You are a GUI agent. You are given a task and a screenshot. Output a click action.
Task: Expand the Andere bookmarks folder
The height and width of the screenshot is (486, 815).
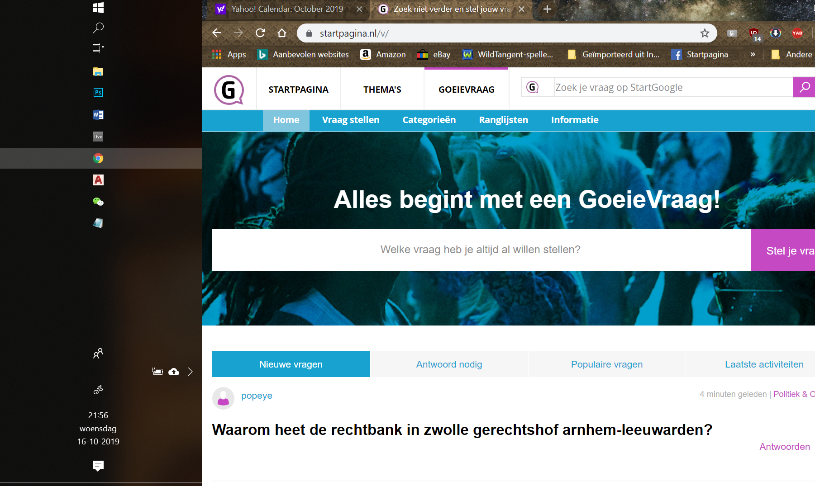pos(799,54)
